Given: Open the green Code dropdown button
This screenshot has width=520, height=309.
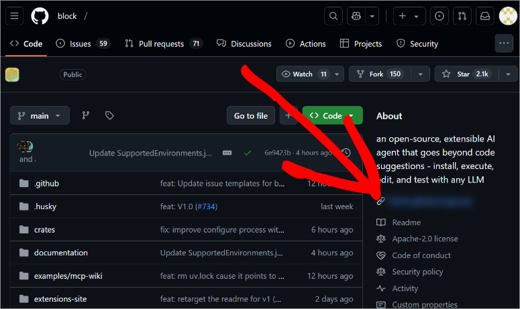Looking at the screenshot, I should pos(332,115).
